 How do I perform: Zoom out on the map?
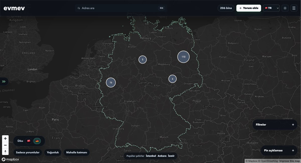tap(5, 145)
